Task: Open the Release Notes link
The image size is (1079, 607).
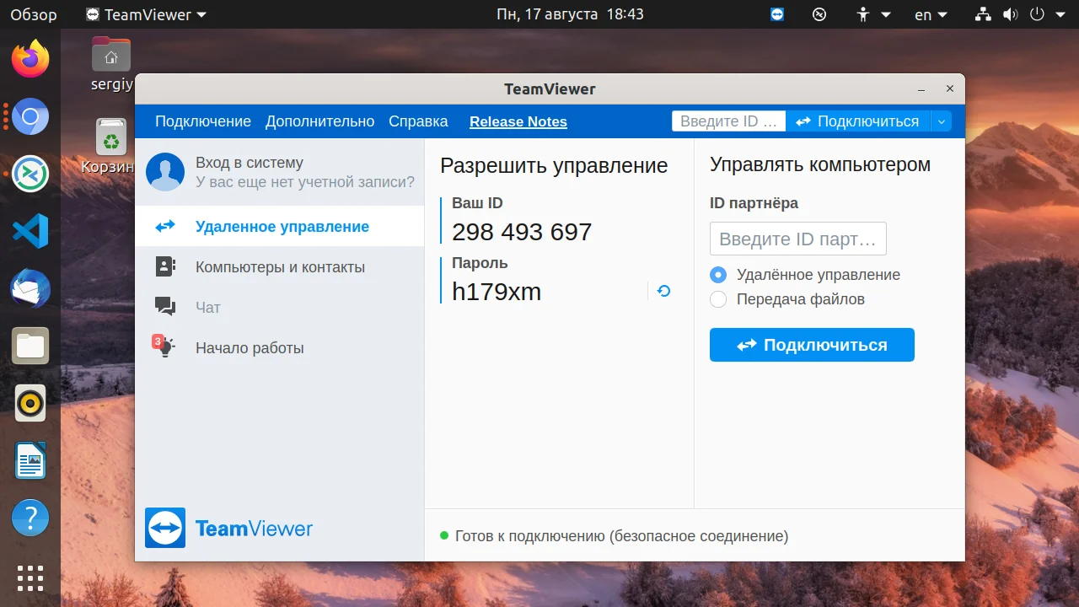Action: click(x=518, y=121)
